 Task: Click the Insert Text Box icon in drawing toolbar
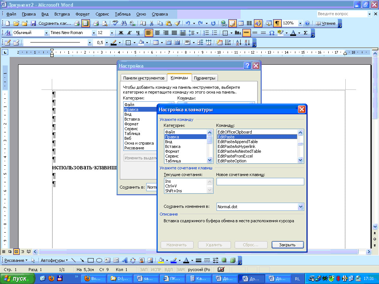[x=107, y=260]
